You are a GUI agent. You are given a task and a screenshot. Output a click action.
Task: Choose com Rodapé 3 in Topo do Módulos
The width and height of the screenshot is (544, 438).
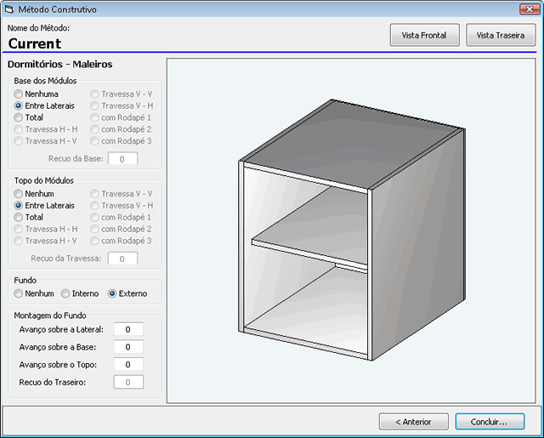(121, 241)
